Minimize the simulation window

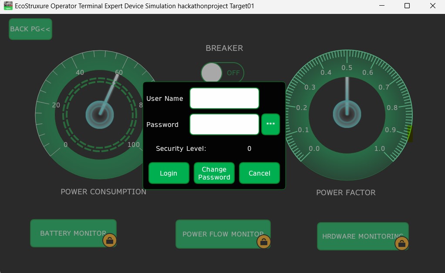[x=381, y=6]
